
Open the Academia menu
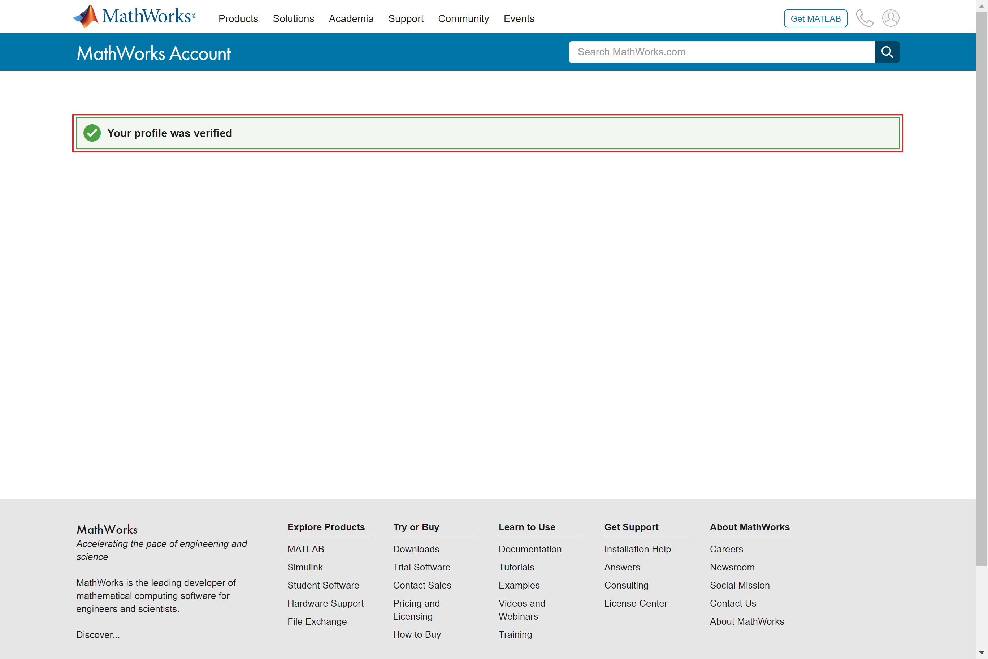(351, 18)
